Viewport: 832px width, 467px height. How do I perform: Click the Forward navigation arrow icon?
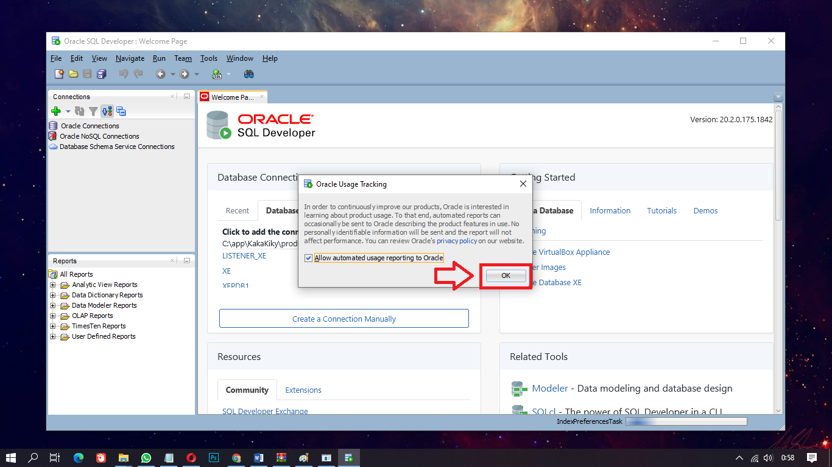[184, 74]
